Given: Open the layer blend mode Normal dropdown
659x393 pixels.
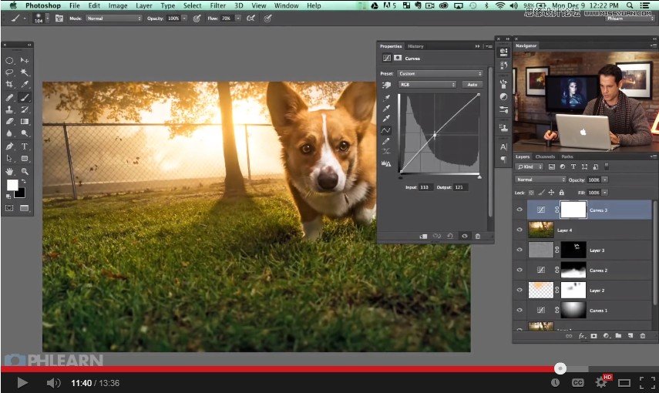Looking at the screenshot, I should pyautogui.click(x=540, y=180).
